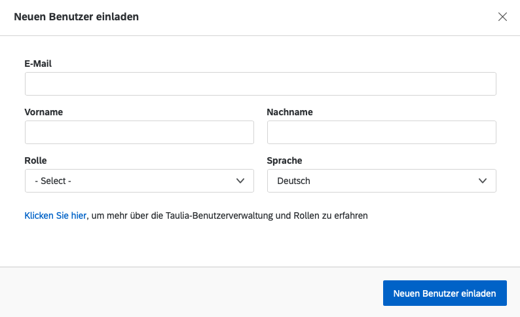
Task: Click the Rolle field label
Action: click(35, 160)
